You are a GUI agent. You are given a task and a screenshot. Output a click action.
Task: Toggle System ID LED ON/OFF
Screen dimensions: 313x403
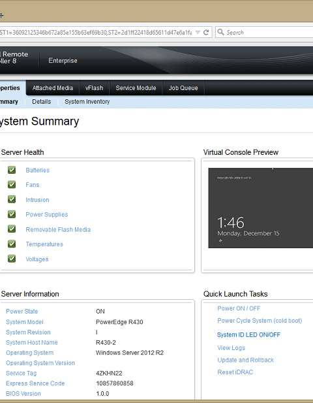(248, 334)
